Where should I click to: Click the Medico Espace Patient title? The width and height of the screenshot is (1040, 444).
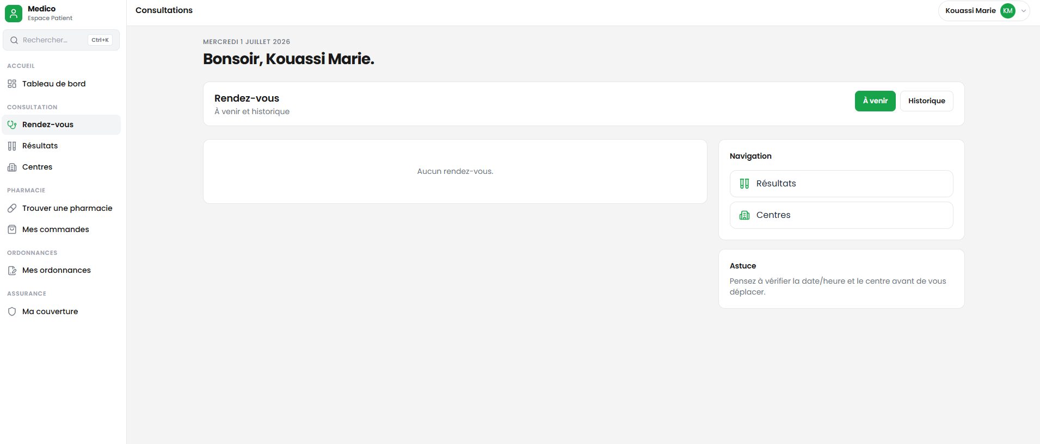coord(50,14)
